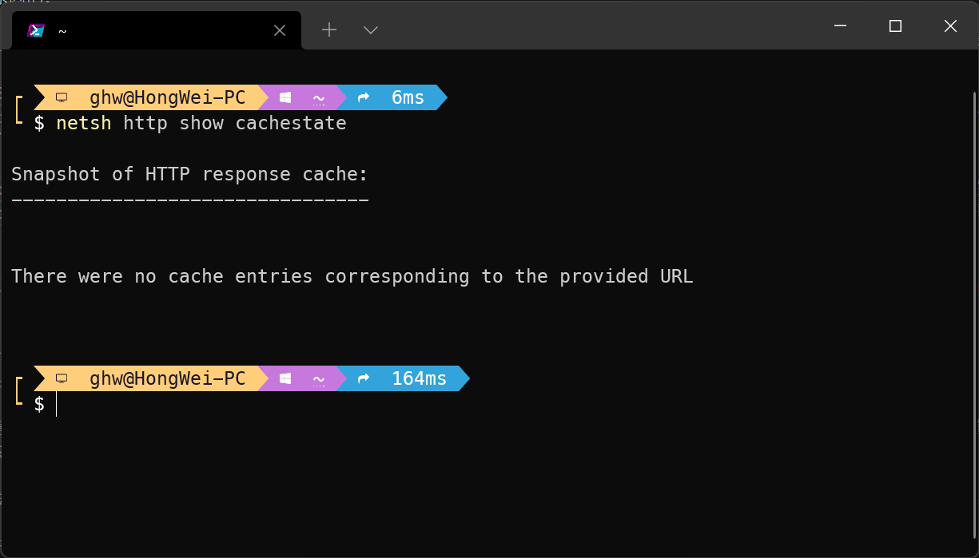Viewport: 979px width, 558px height.
Task: Expand the new tab profile dropdown
Action: [371, 30]
